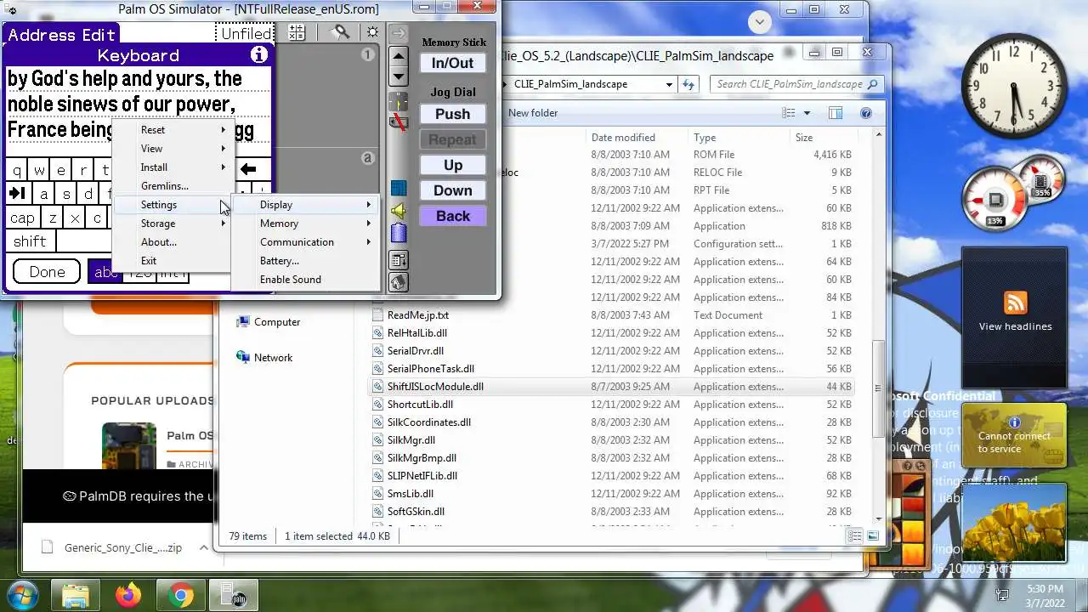Image resolution: width=1088 pixels, height=612 pixels.
Task: Tap the tab key on Palm keyboard
Action: pos(16,194)
